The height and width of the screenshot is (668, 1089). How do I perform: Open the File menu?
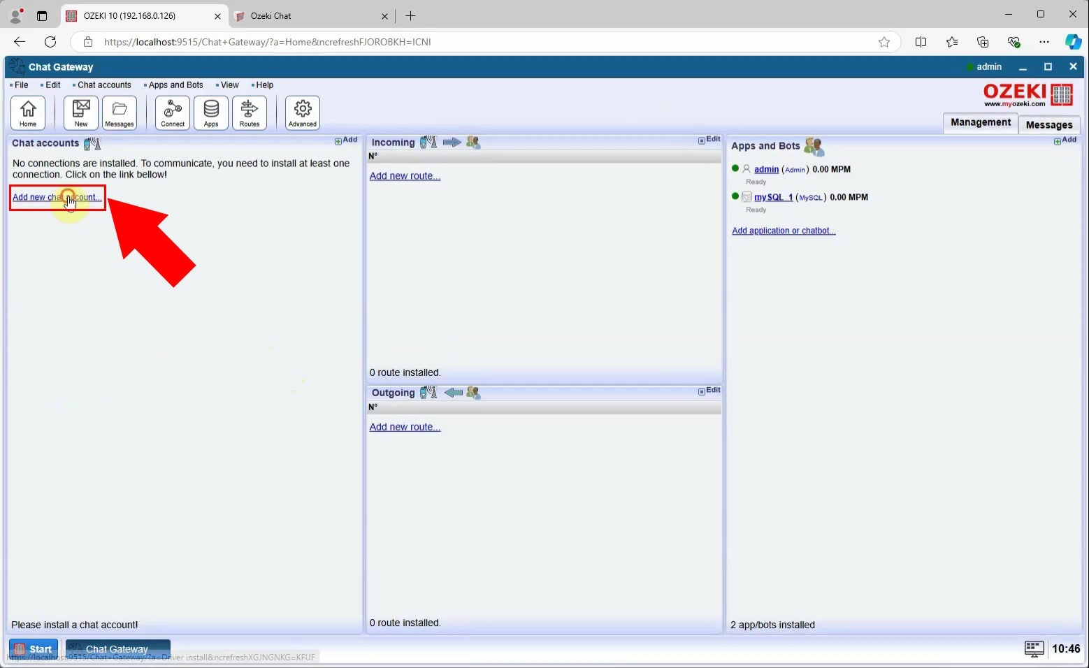pyautogui.click(x=20, y=85)
